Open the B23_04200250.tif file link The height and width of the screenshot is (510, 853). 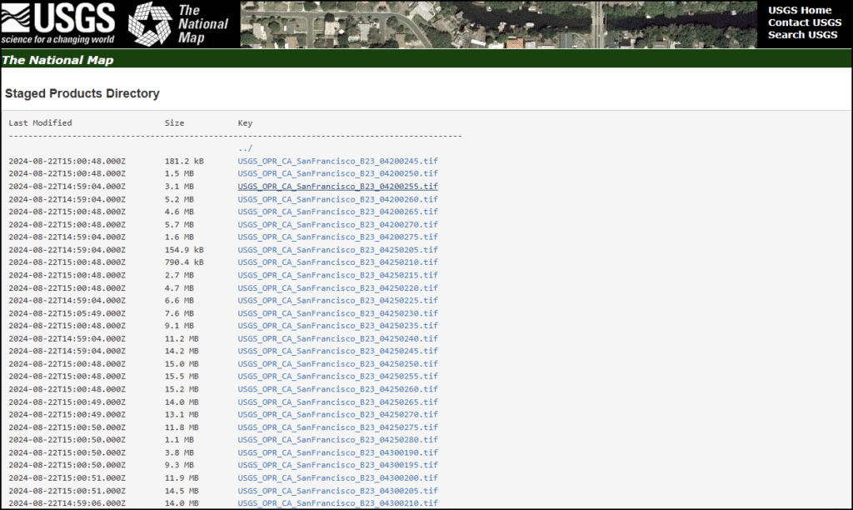[337, 173]
